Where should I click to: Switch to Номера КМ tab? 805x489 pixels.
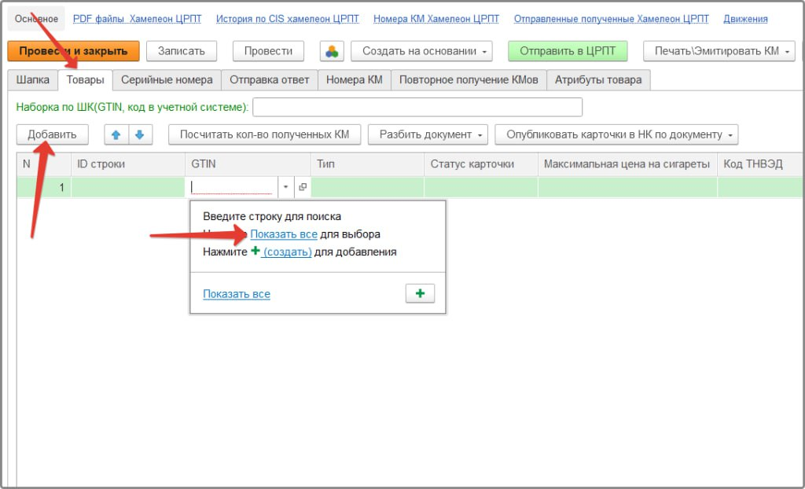point(355,80)
